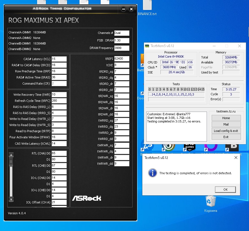Viewport: 249px width, 231px height.
Task: Click OK in the TestMem5 dialog
Action: [x=225, y=190]
